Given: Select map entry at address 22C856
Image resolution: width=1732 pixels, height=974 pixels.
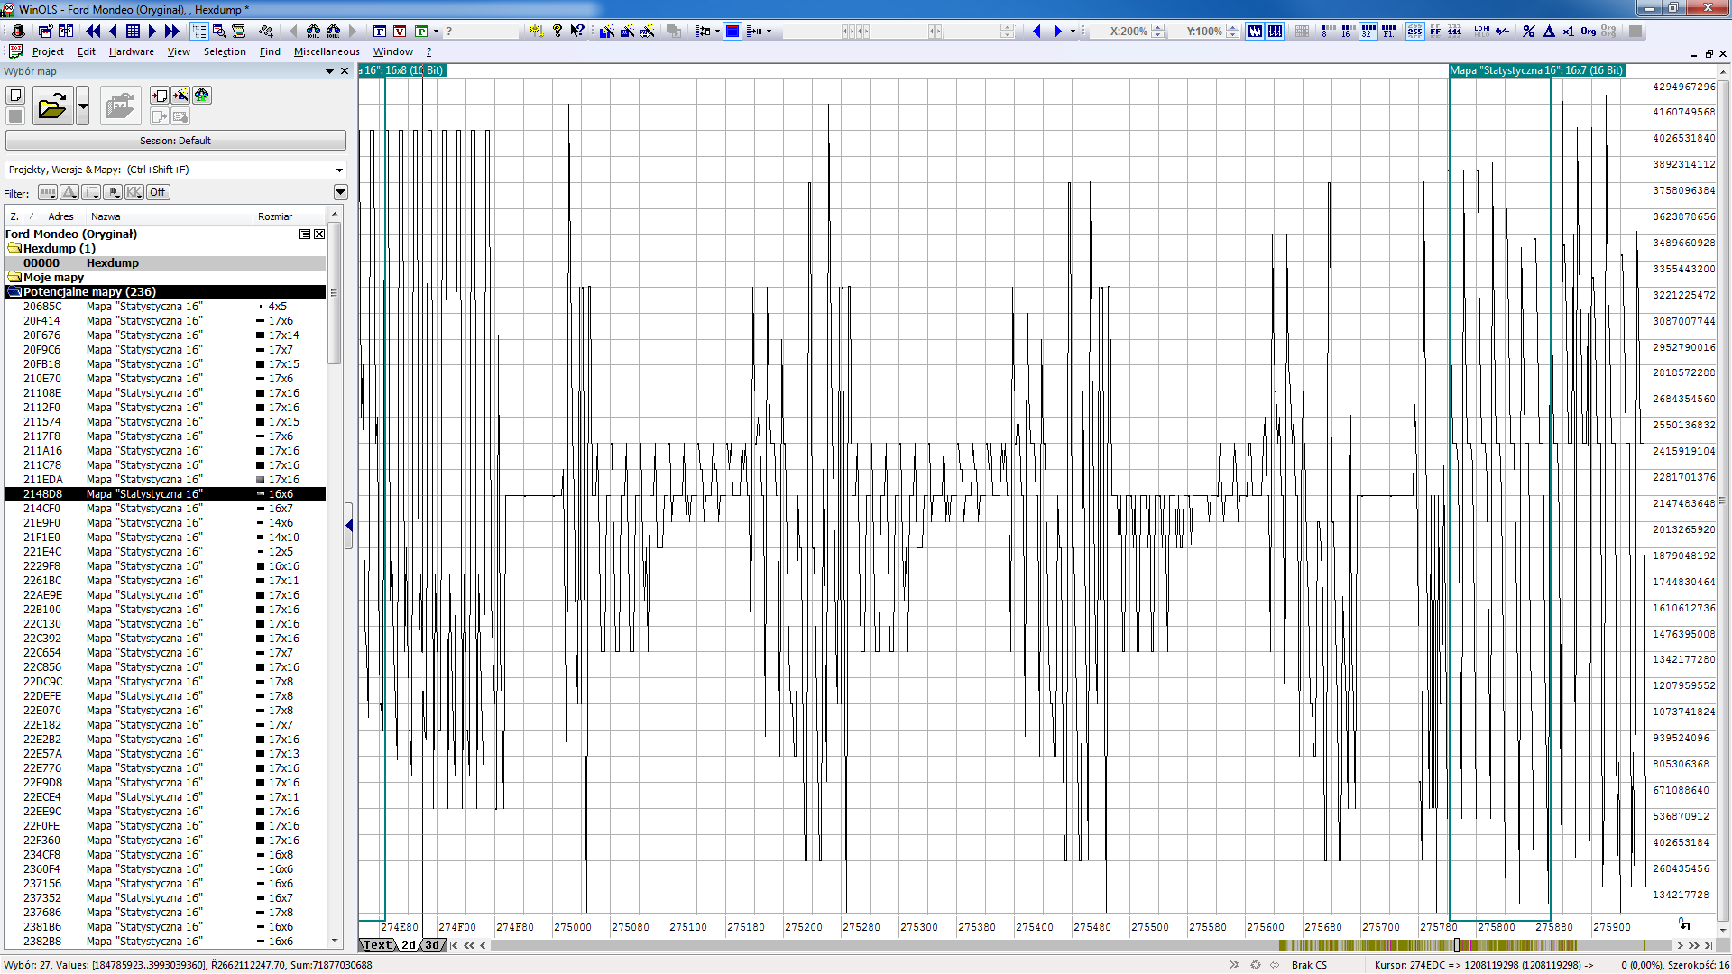Looking at the screenshot, I should [144, 667].
